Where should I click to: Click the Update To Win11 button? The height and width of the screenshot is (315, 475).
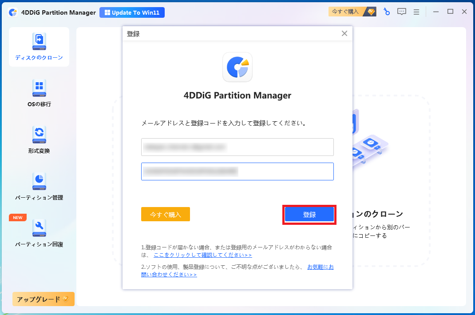132,12
